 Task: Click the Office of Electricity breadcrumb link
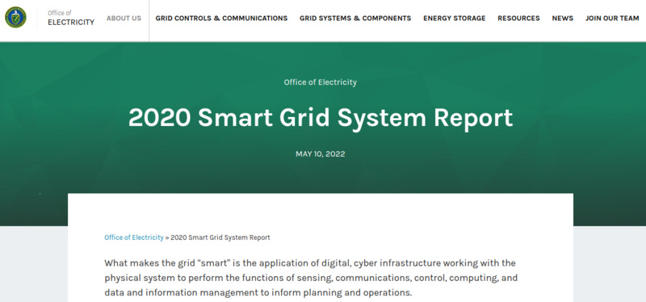(134, 237)
